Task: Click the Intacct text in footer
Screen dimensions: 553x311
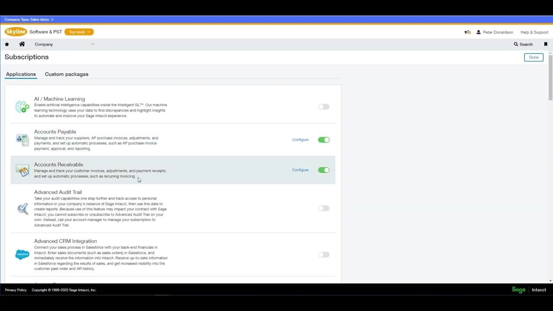Action: 539,290
